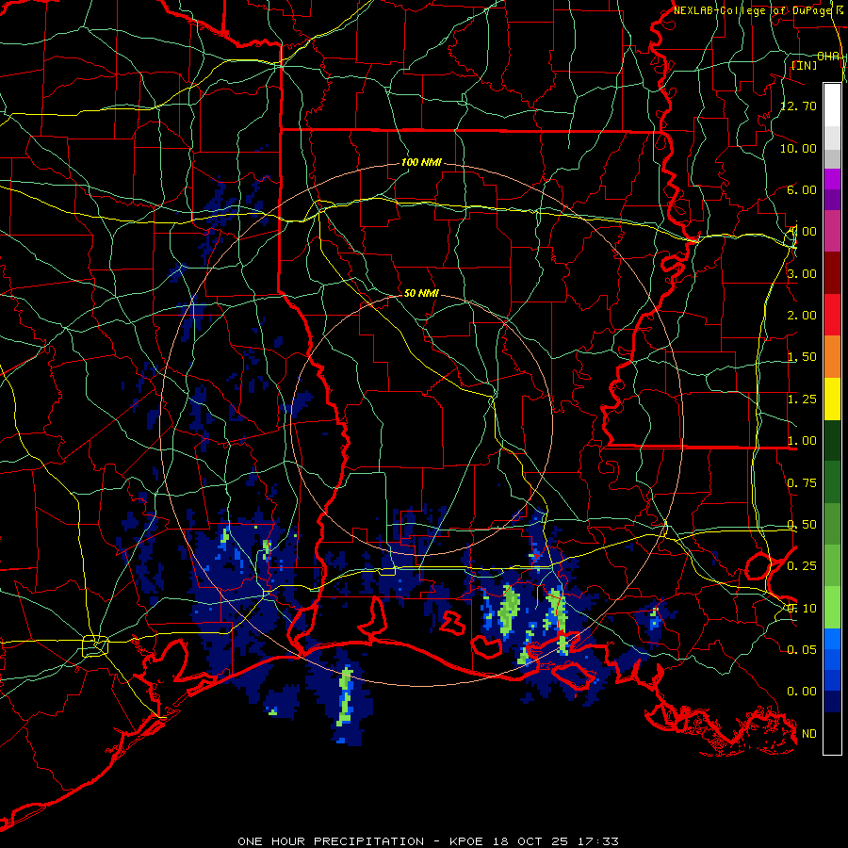Click the 2.00 value on the legend
The image size is (848, 848).
coord(802,316)
